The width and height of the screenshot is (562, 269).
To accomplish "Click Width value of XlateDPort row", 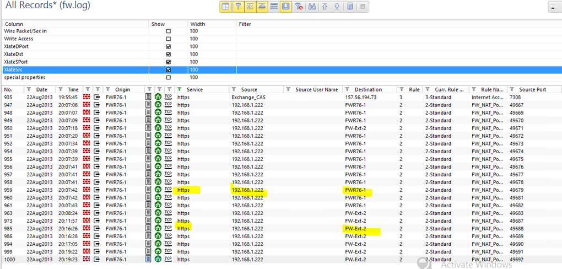I will pos(195,47).
